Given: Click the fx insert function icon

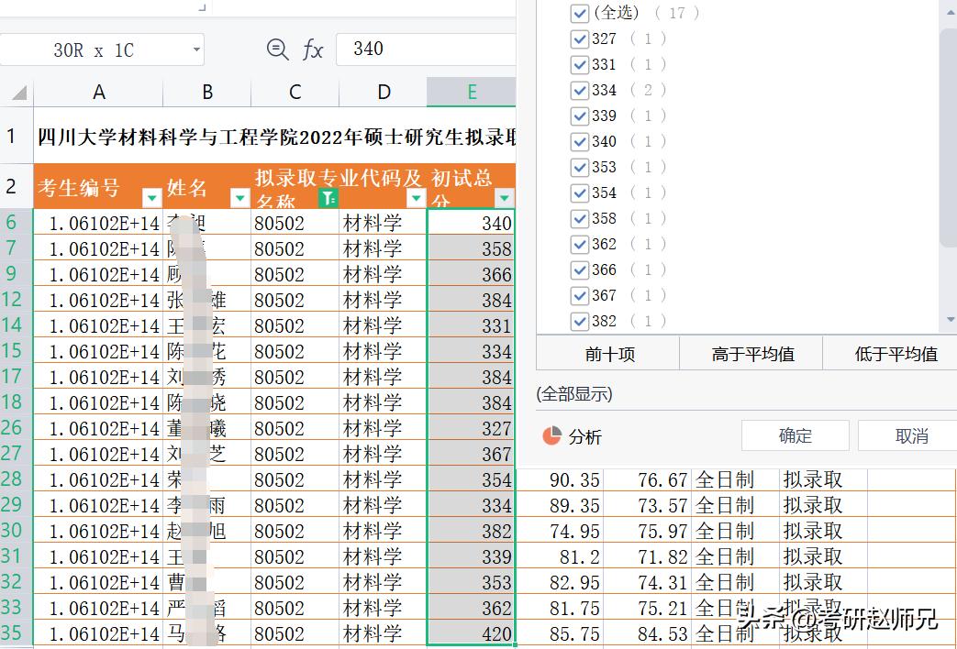Looking at the screenshot, I should [312, 49].
